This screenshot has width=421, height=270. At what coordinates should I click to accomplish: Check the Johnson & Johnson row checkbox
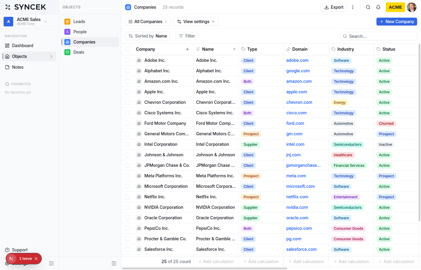(128, 155)
